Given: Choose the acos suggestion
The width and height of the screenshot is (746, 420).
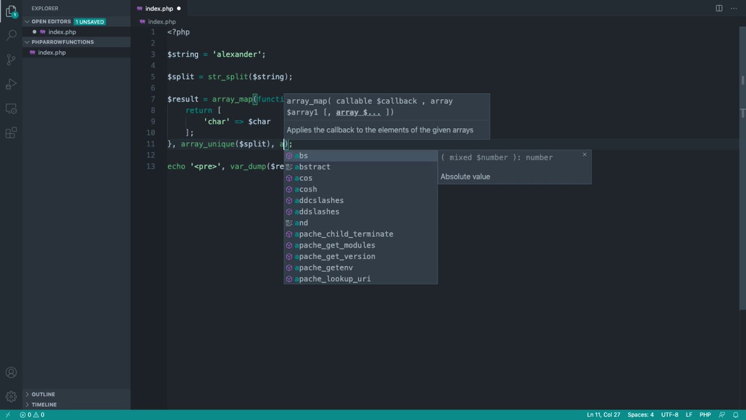Looking at the screenshot, I should pos(360,178).
